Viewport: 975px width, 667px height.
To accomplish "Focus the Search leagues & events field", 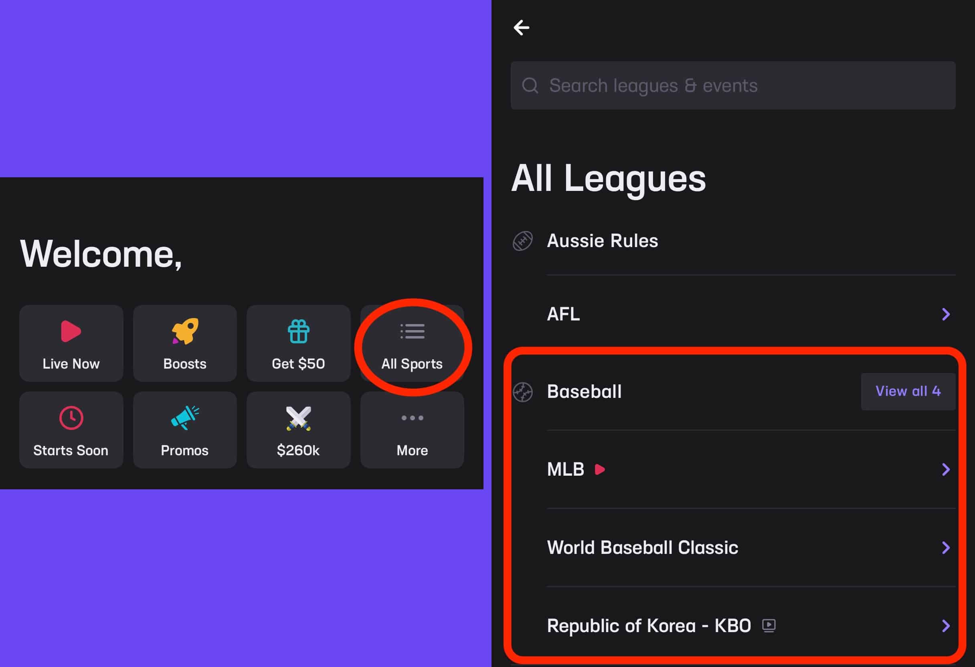I will tap(733, 86).
